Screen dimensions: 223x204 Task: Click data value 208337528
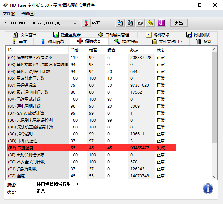coord(141,58)
